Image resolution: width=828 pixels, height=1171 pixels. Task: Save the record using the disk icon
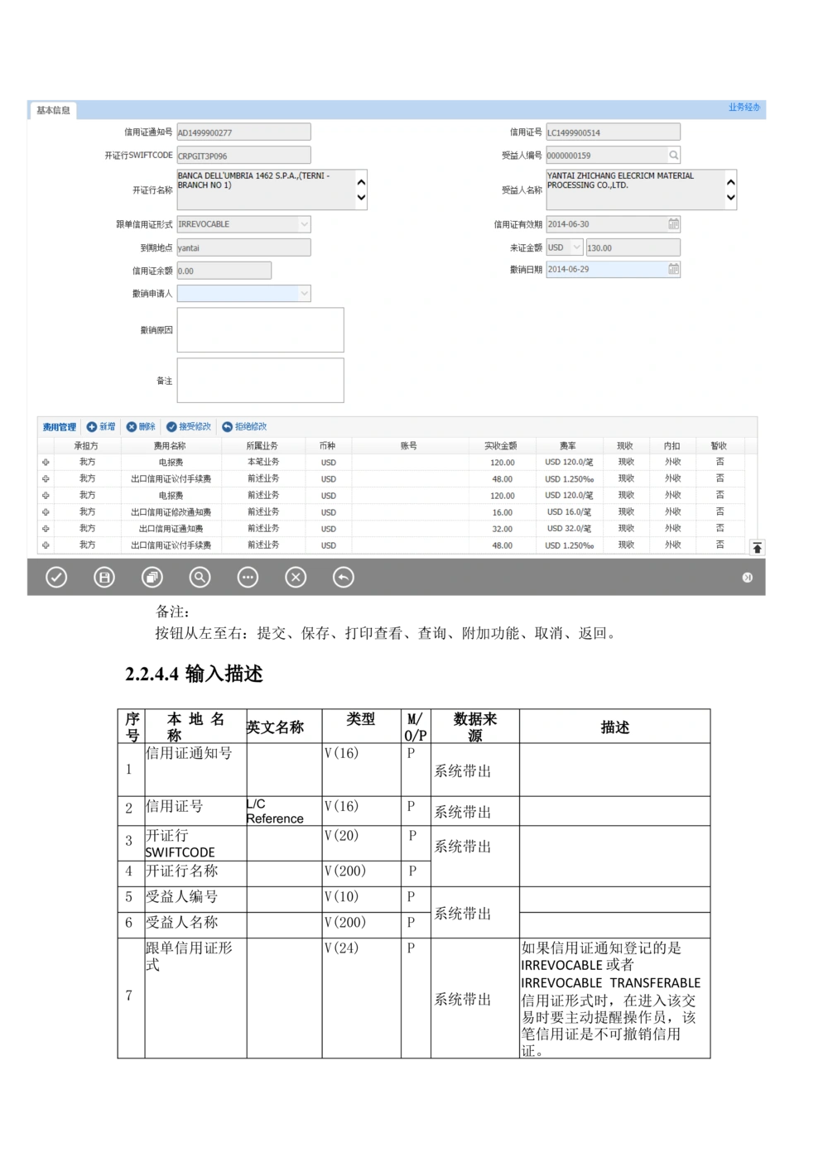tap(103, 577)
